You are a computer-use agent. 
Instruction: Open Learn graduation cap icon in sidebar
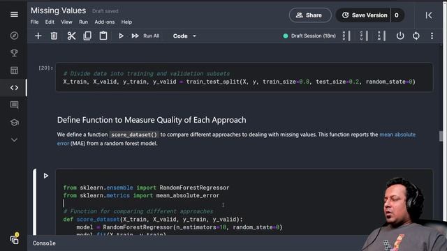pyautogui.click(x=14, y=123)
